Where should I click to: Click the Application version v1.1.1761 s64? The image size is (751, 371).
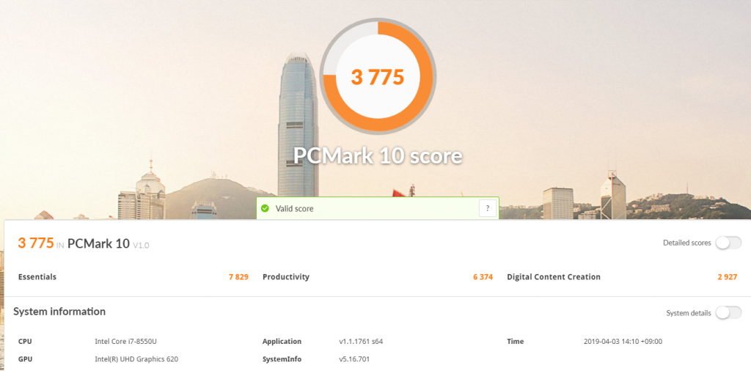coord(361,342)
